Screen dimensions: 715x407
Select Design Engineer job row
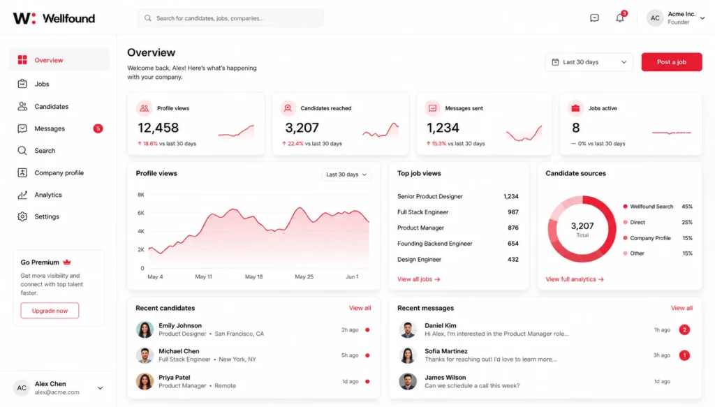[458, 259]
